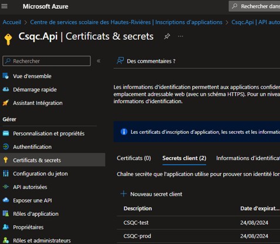Viewport: 280px width, 244px height.
Task: Open the hamburger portal menu
Action: [x=4, y=6]
